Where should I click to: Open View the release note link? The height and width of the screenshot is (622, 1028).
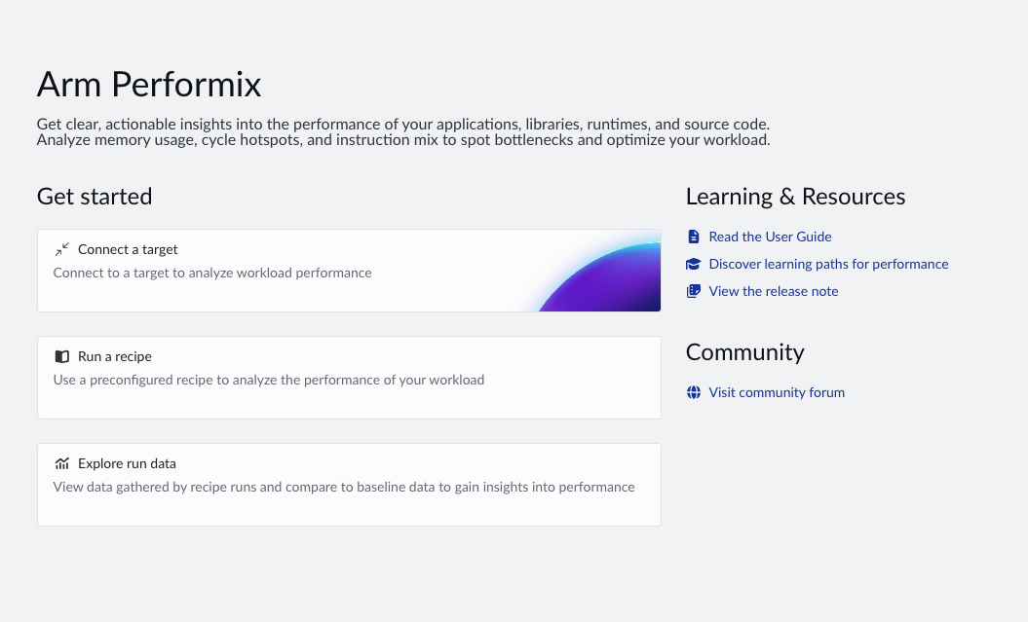[x=773, y=291]
